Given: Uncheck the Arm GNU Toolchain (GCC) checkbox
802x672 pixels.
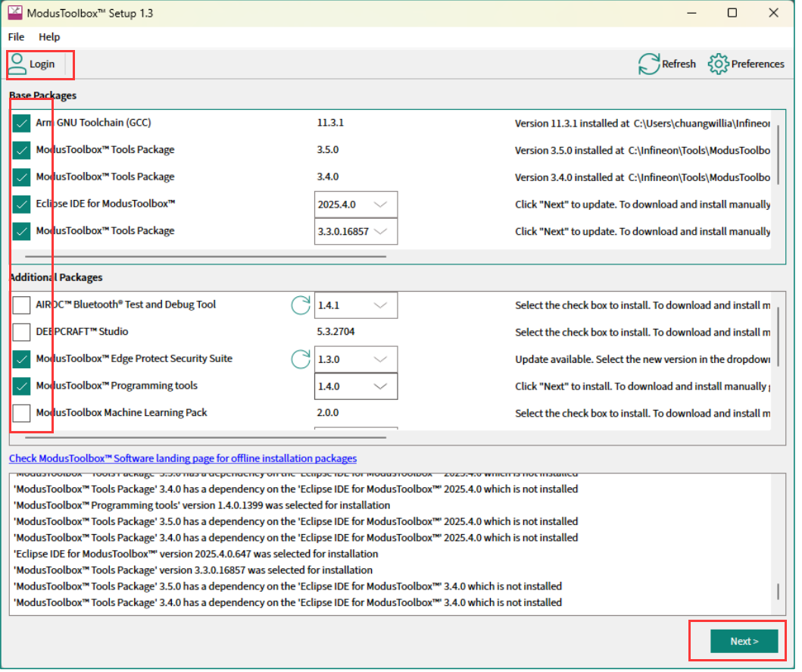Looking at the screenshot, I should coord(21,123).
